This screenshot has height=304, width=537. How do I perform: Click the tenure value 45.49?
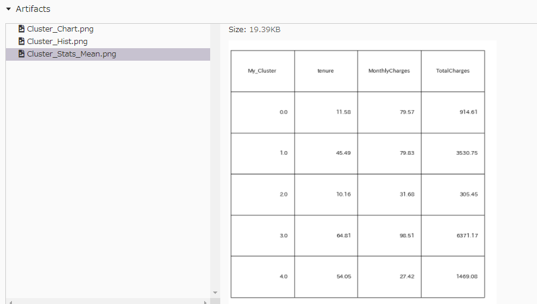click(344, 153)
